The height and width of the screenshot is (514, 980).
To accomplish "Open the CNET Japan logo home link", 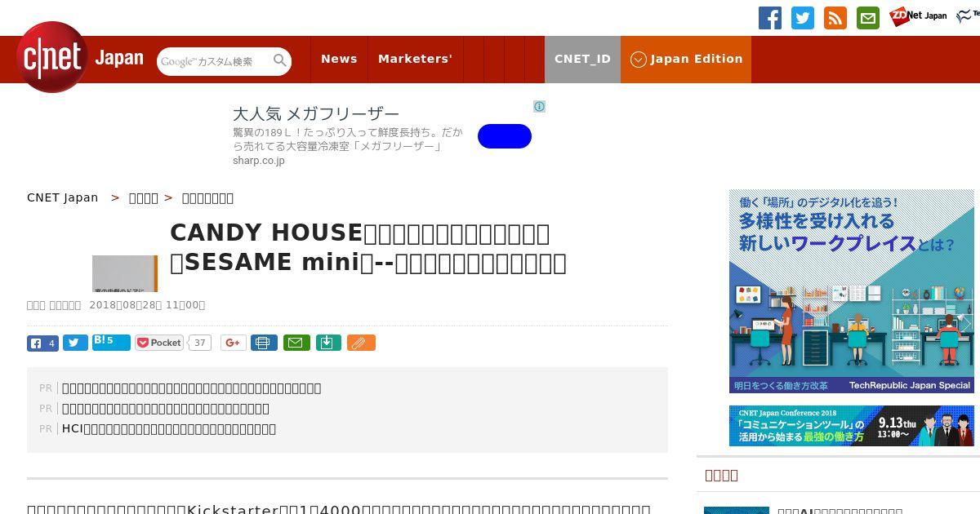I will [79, 59].
